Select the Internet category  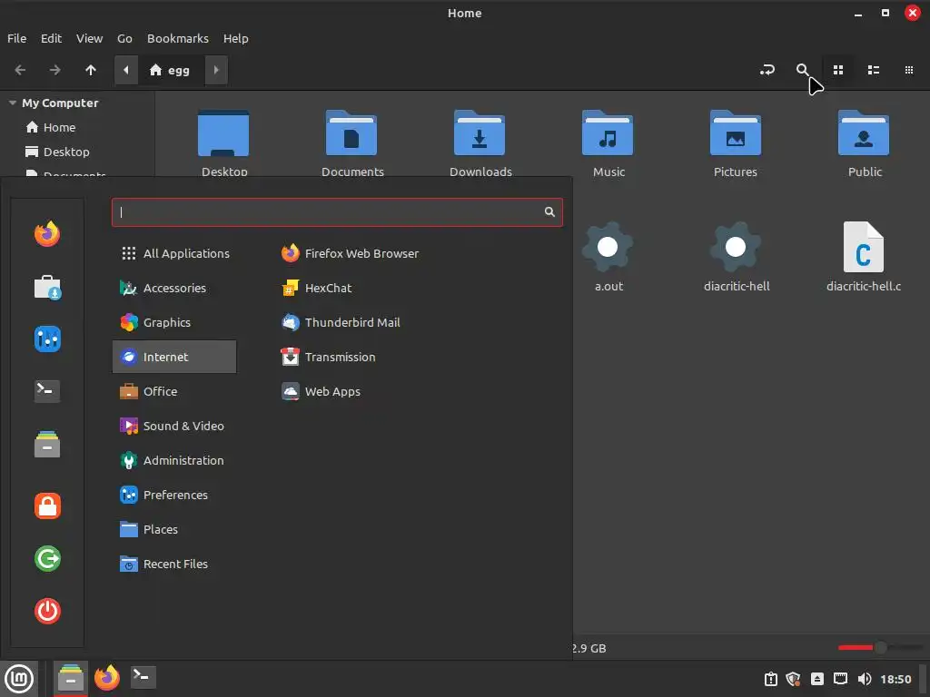[174, 357]
